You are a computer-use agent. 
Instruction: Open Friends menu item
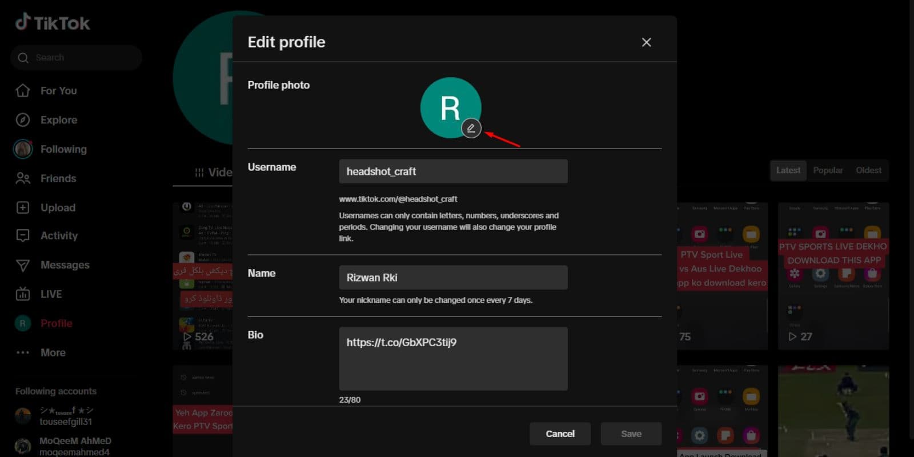point(58,178)
